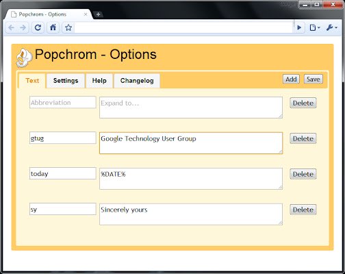Screen dimensions: 345x274
Task: Close the browser window
Action: pos(333,5)
